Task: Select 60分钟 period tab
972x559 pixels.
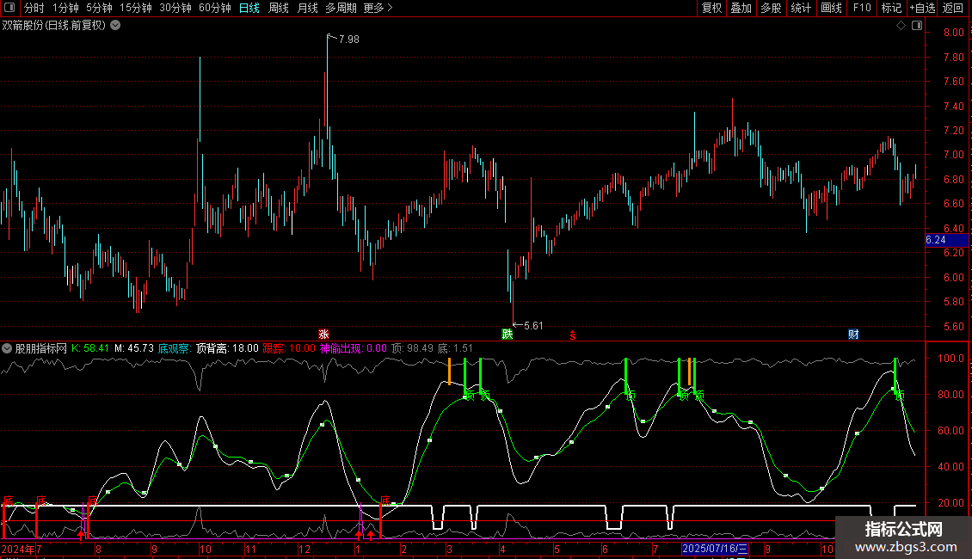Action: [x=215, y=8]
